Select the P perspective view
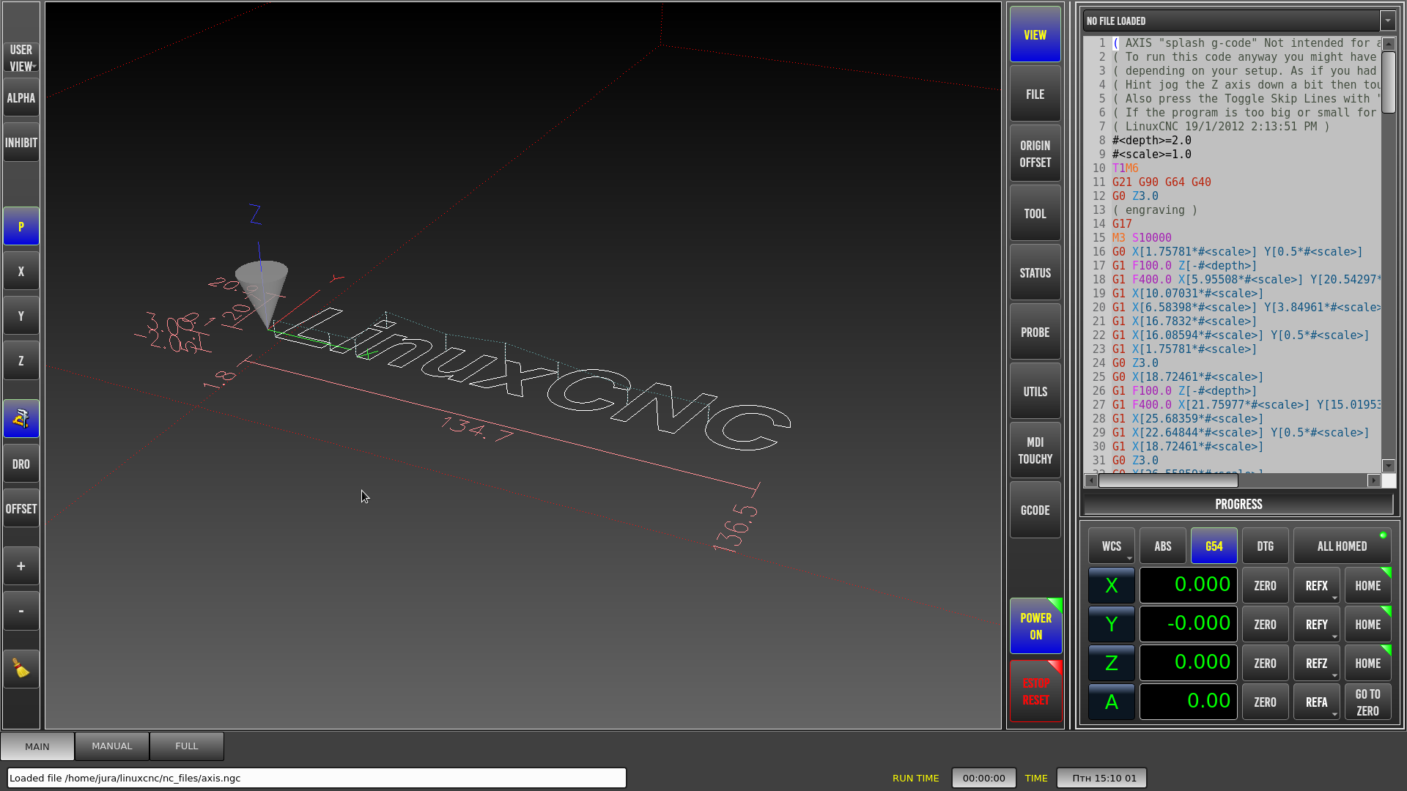Image resolution: width=1407 pixels, height=791 pixels. (21, 227)
